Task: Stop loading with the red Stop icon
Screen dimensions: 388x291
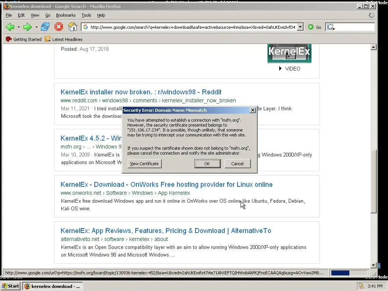Action: coord(59,27)
